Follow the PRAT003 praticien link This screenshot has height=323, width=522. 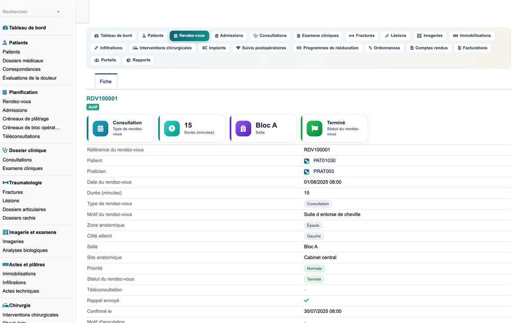coord(324,172)
